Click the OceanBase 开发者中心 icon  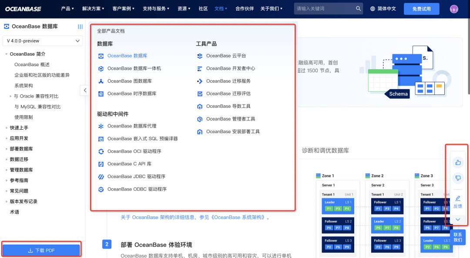coord(200,69)
